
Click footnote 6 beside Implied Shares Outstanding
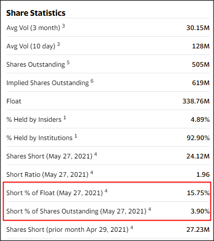[x=92, y=81]
